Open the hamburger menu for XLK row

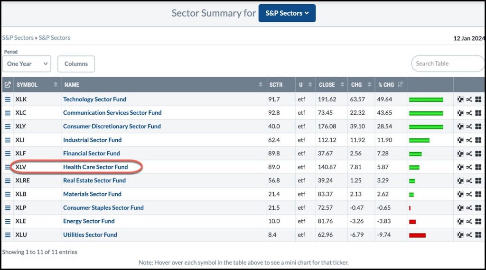tap(8, 99)
